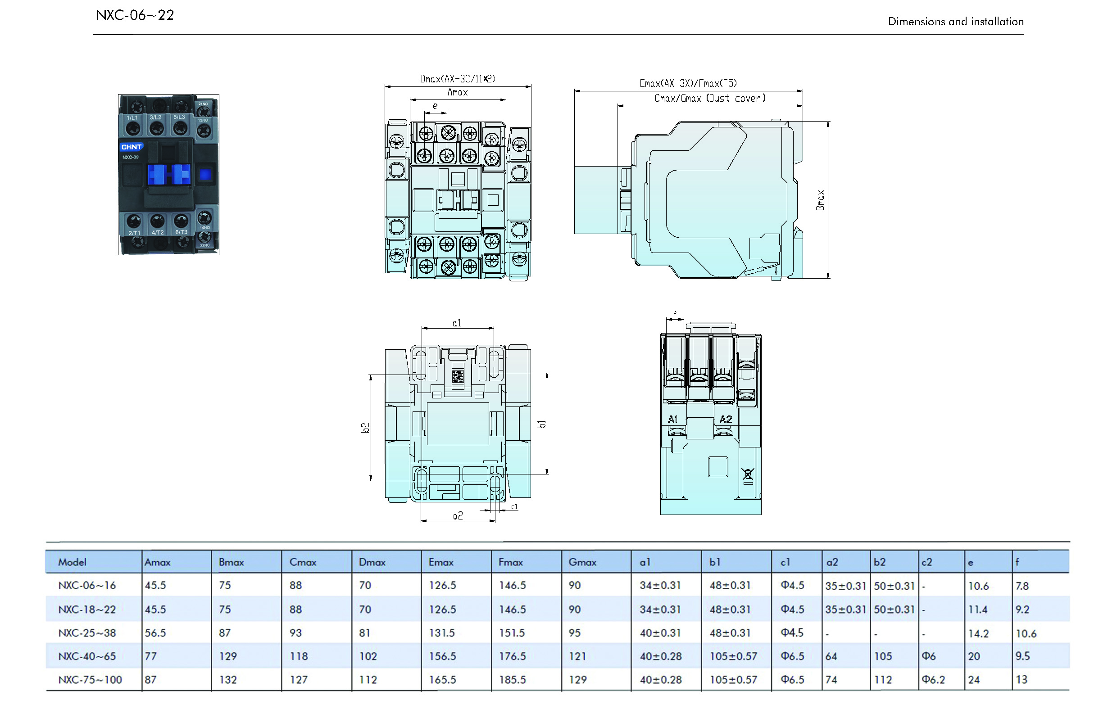
Task: Click the NXC-25~38 table row label
Action: (87, 632)
